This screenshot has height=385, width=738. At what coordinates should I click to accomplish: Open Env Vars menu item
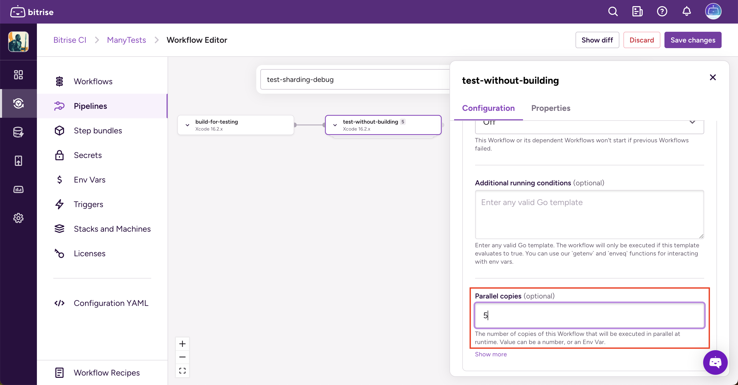pyautogui.click(x=102, y=180)
